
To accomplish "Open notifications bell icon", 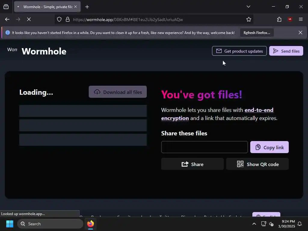I will 300,224.
